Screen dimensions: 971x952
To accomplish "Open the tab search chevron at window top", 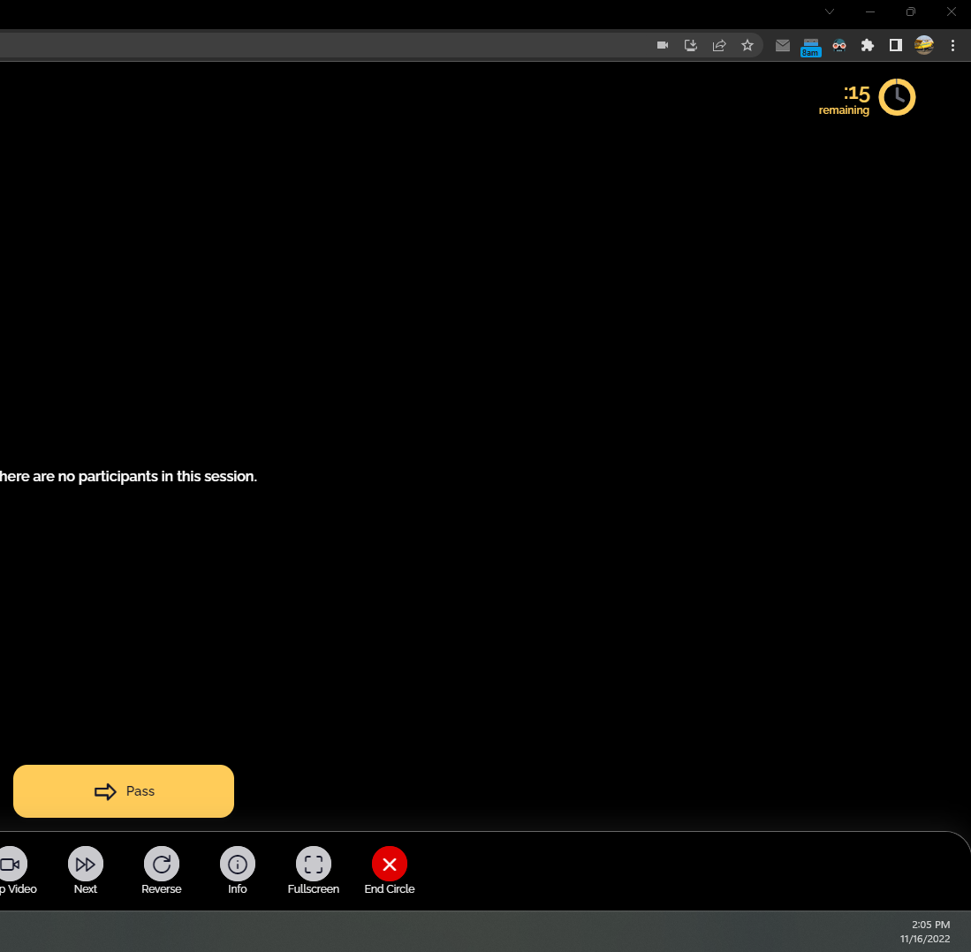I will [x=830, y=12].
